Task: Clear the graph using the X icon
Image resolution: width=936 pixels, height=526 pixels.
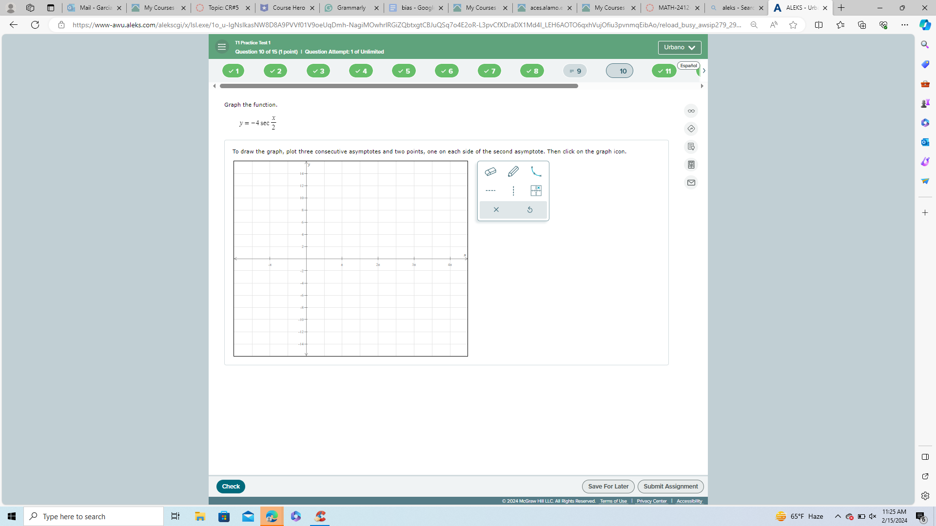Action: tap(496, 209)
